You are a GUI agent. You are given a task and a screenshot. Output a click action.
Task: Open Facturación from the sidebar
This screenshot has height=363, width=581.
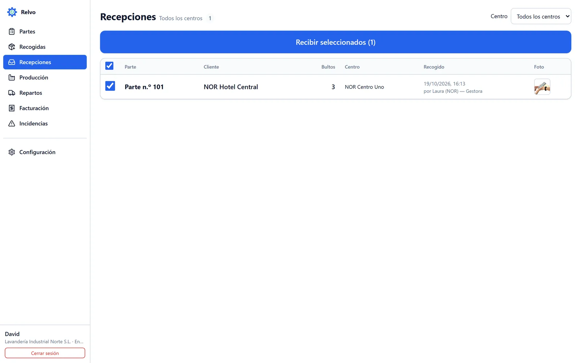pos(45,108)
